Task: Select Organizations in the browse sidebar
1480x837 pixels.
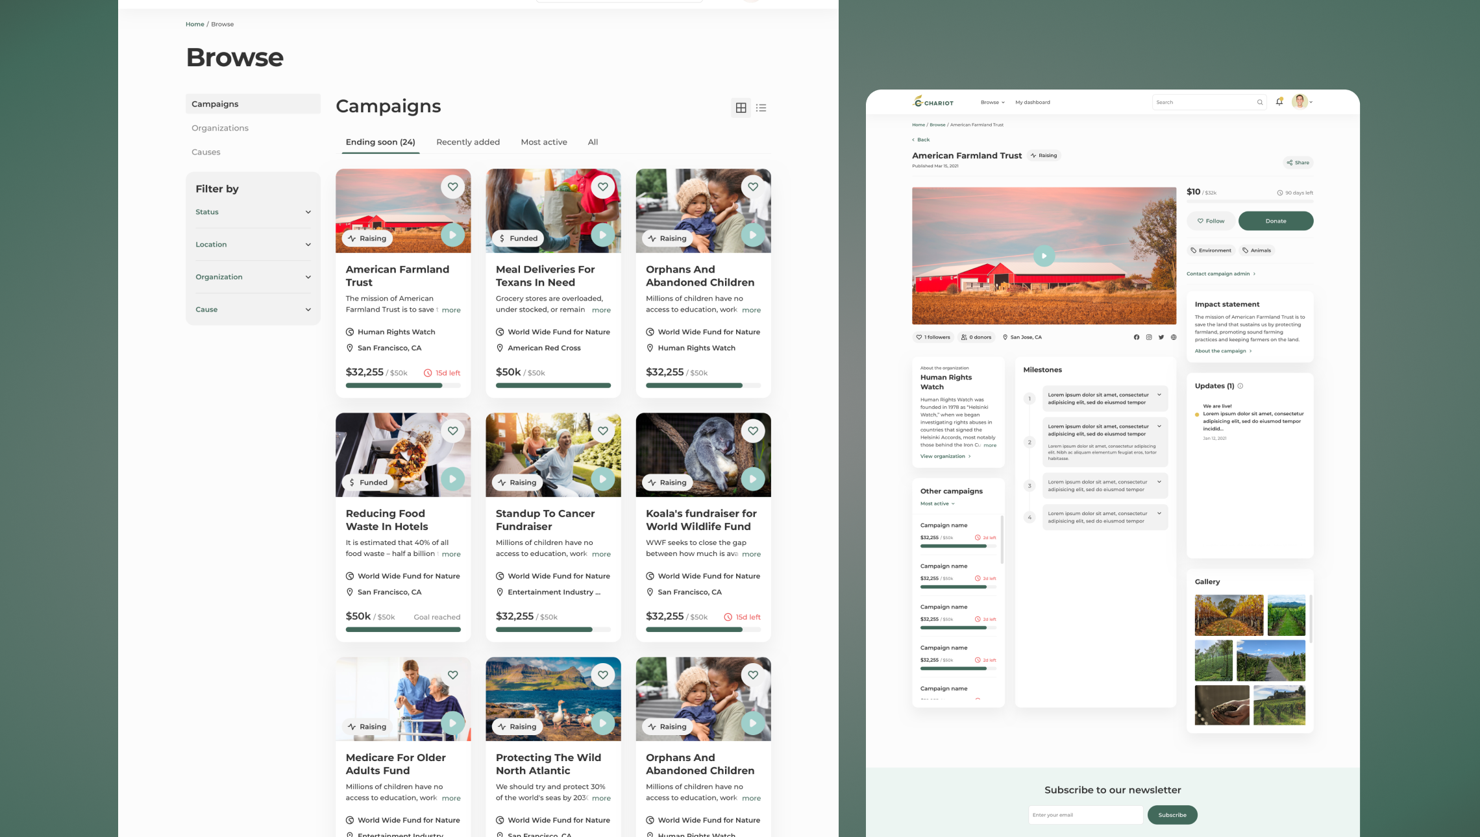Action: point(220,128)
